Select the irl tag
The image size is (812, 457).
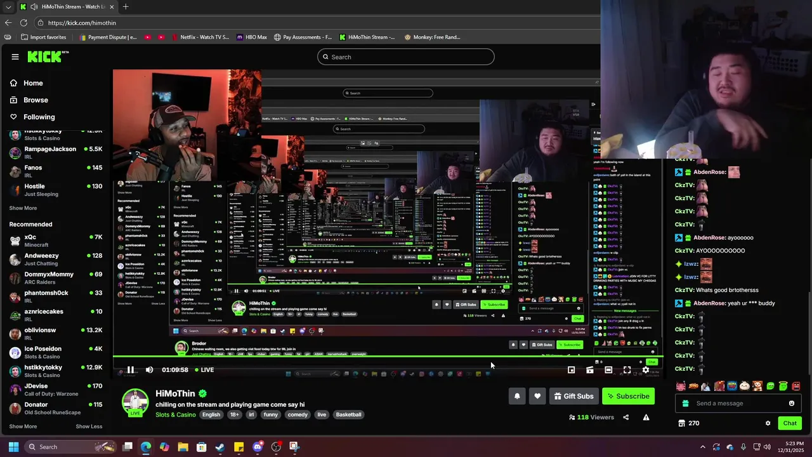(x=251, y=414)
